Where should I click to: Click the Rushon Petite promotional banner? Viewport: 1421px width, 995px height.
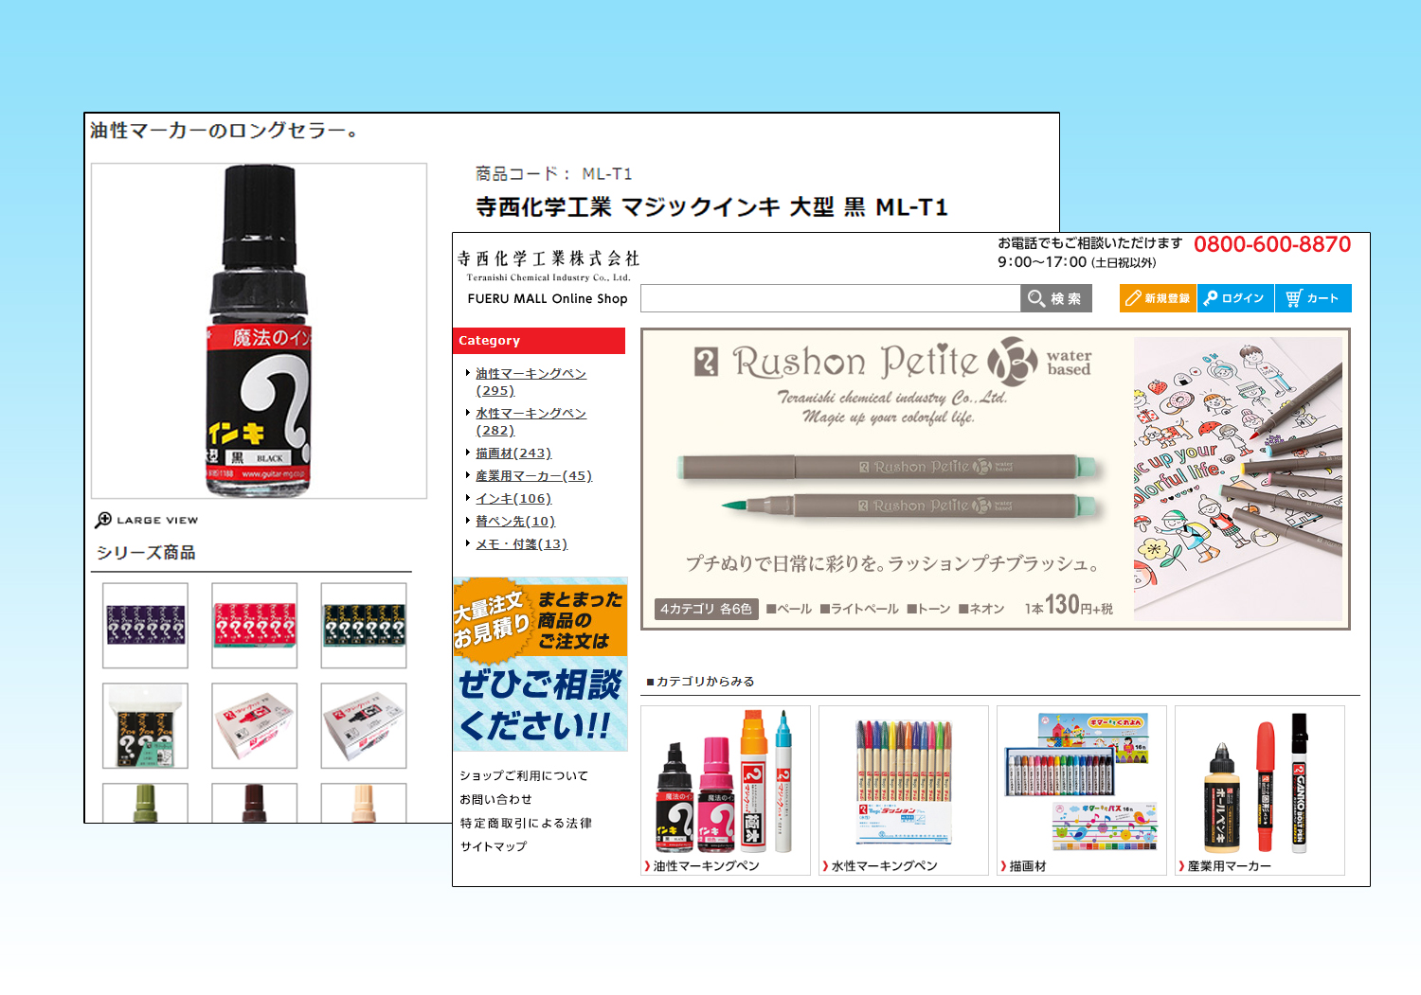(x=995, y=478)
